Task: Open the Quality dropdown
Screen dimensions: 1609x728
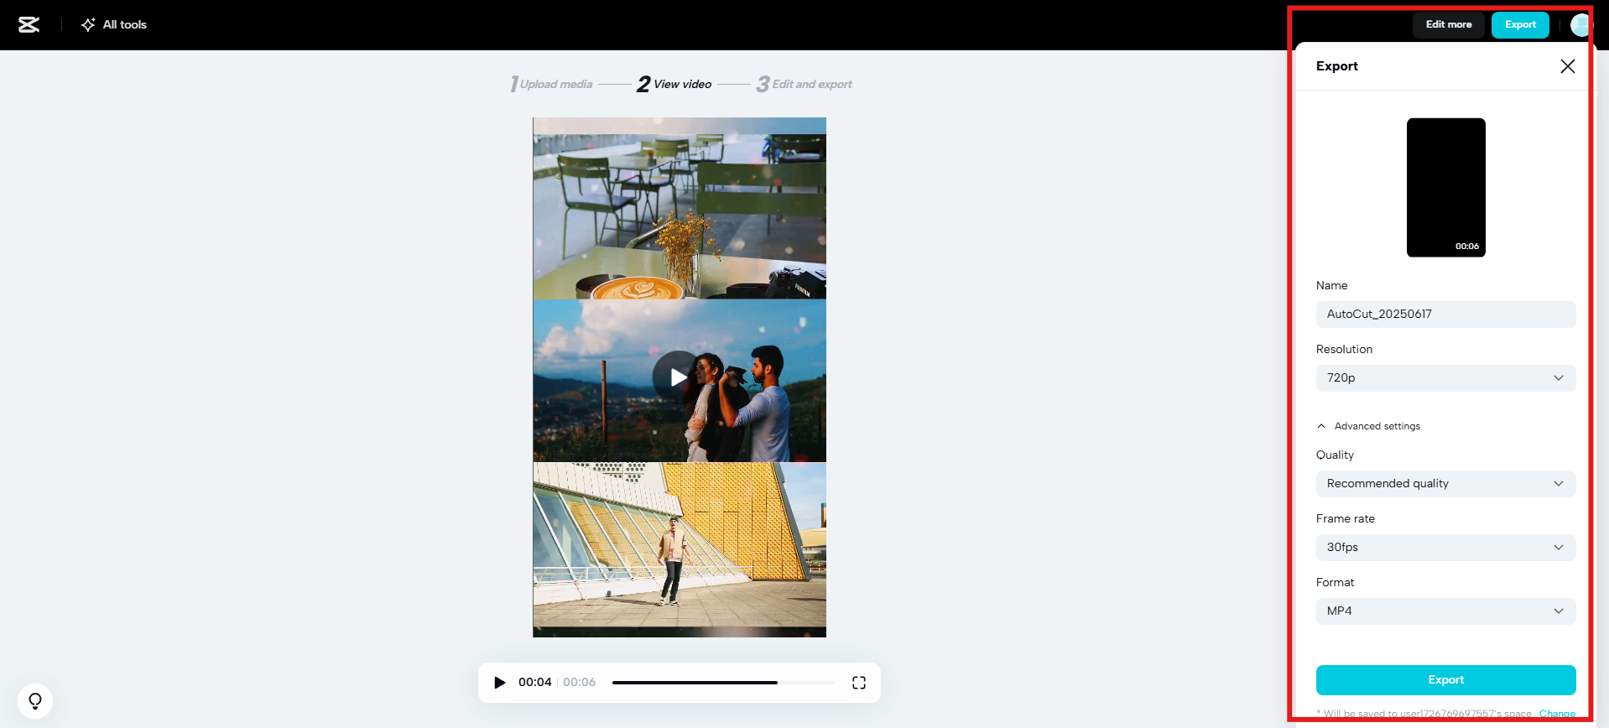Action: [x=1446, y=484]
